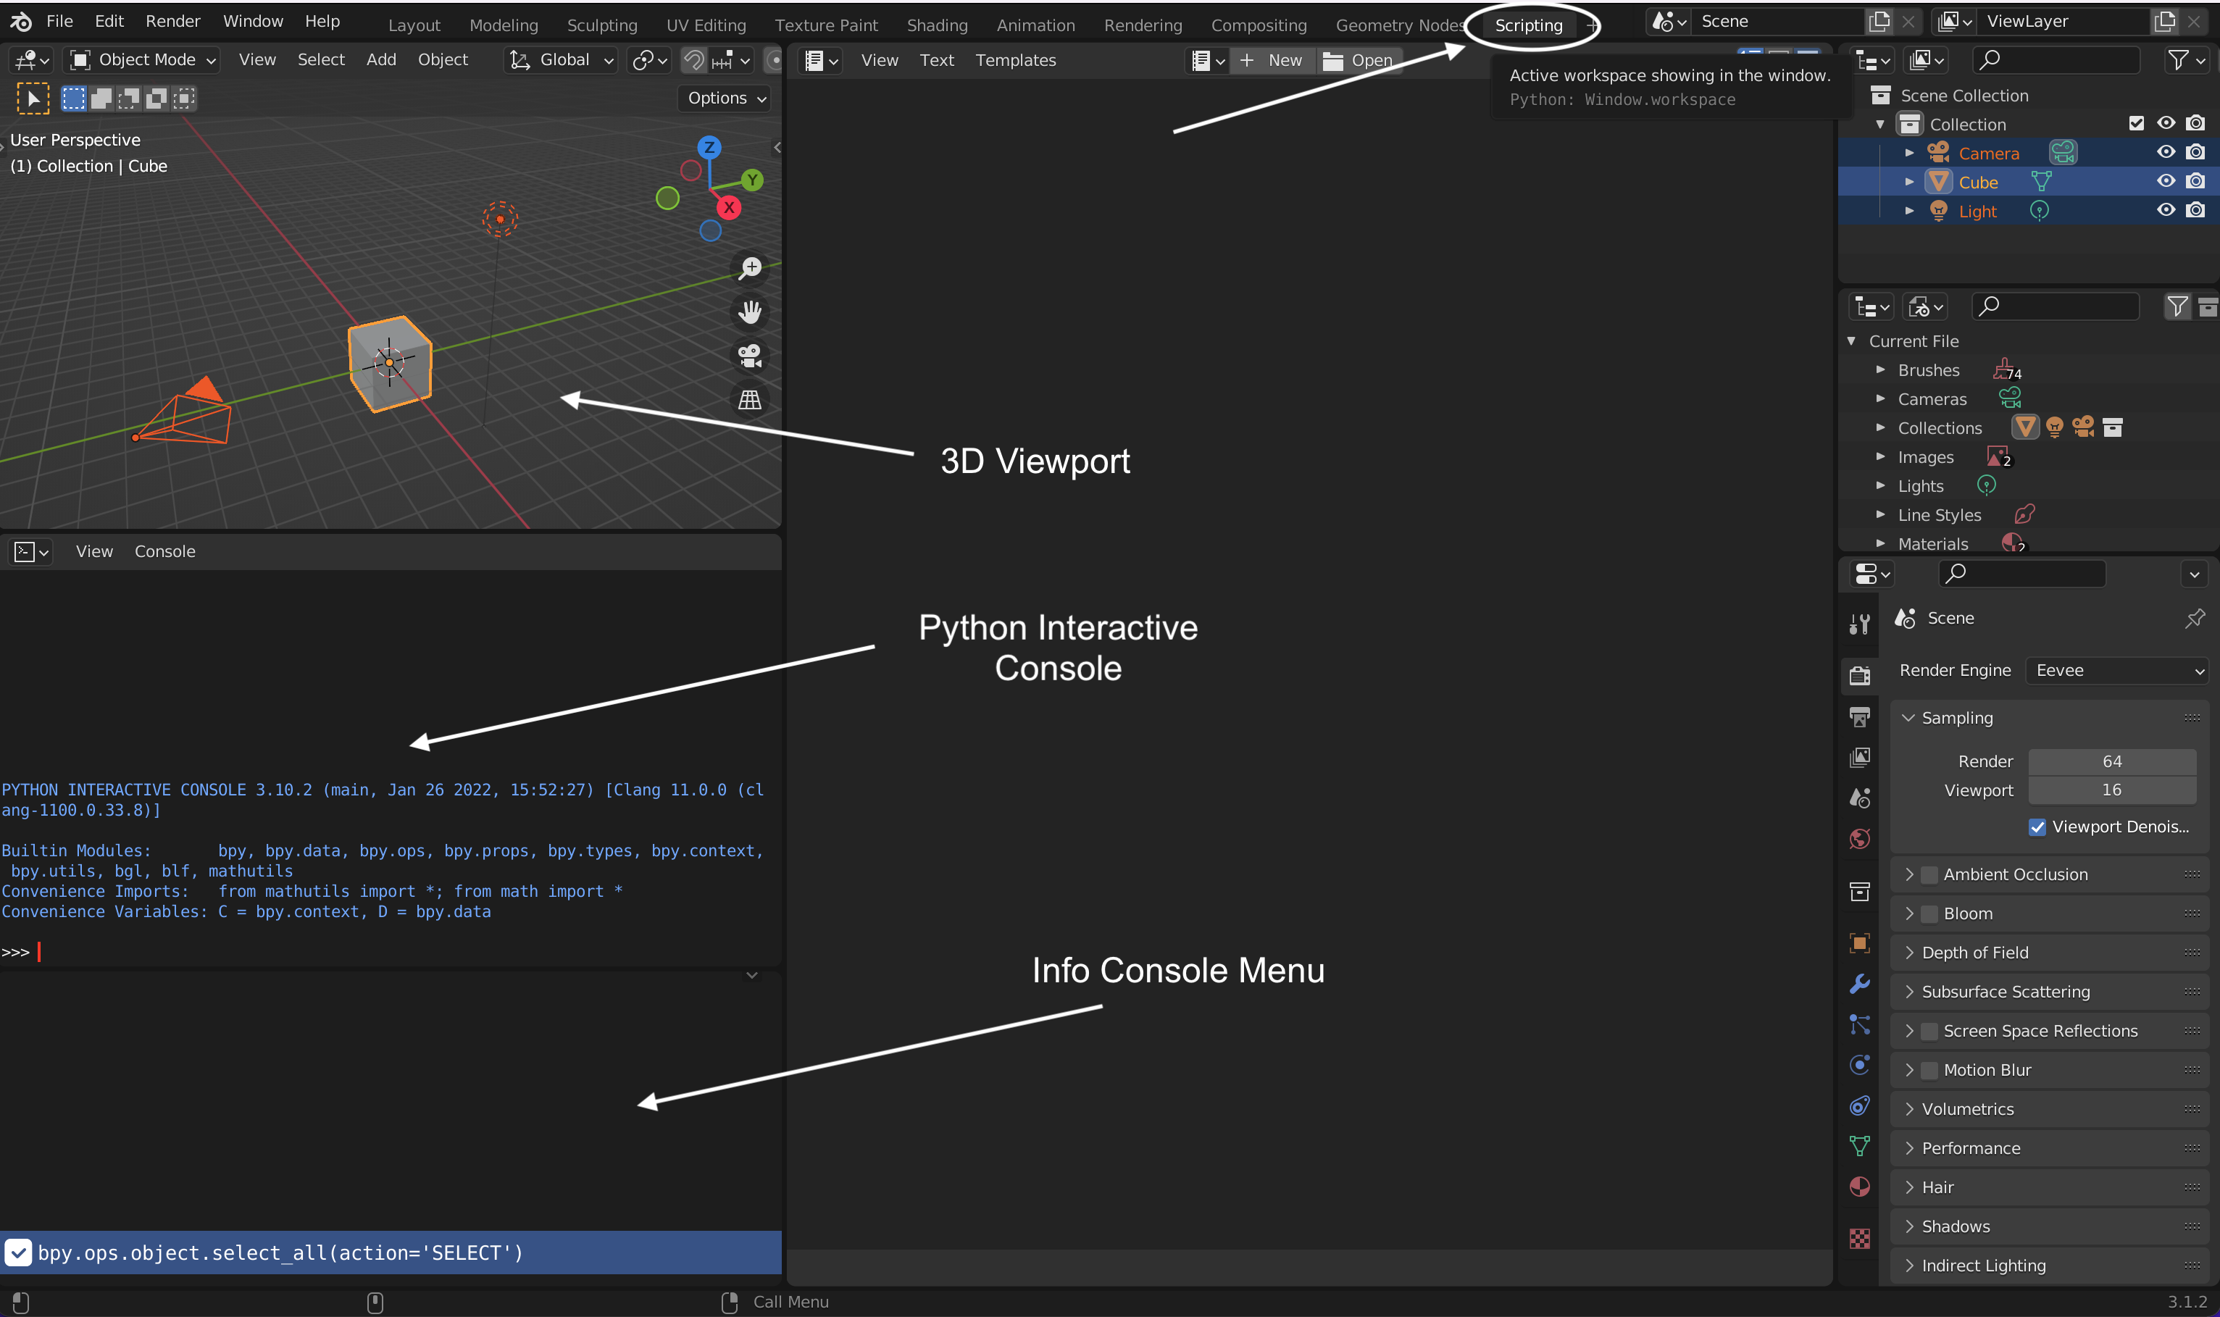This screenshot has height=1317, width=2220.
Task: Select the Select Box tool icon
Action: click(33, 99)
